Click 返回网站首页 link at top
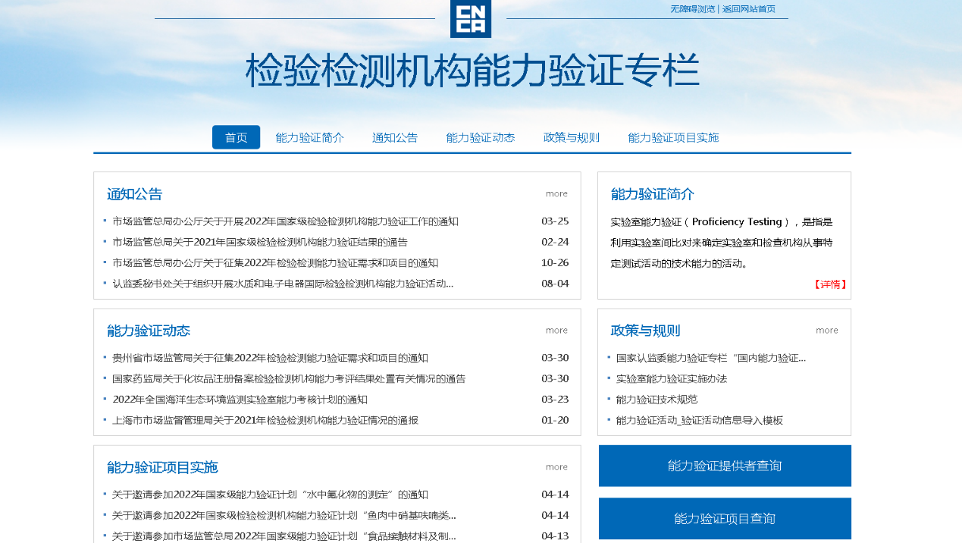Image resolution: width=962 pixels, height=543 pixels. click(x=748, y=9)
